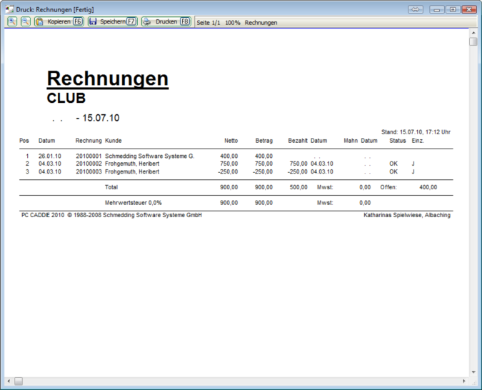Screen dimensions: 482x390
Task: Click the 100% zoom level indicator
Action: click(233, 23)
